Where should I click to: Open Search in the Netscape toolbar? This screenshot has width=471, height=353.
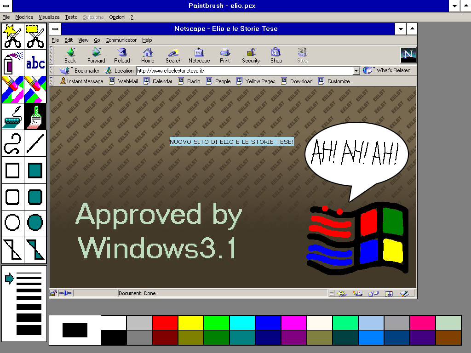[x=173, y=56]
